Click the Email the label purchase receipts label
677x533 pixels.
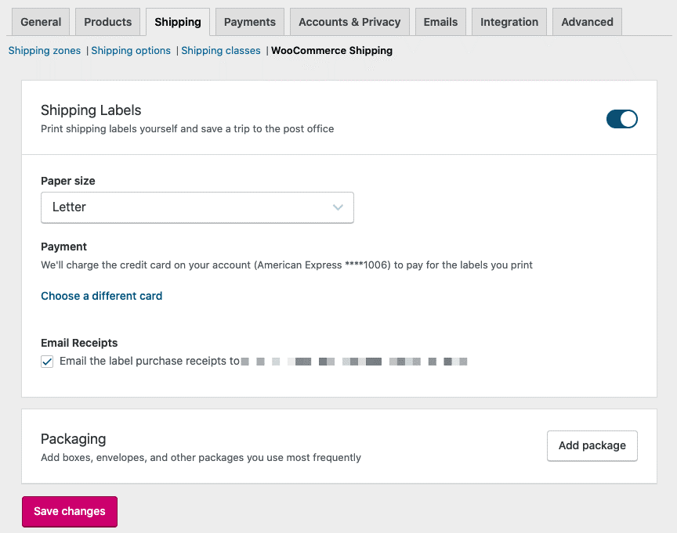(x=149, y=362)
